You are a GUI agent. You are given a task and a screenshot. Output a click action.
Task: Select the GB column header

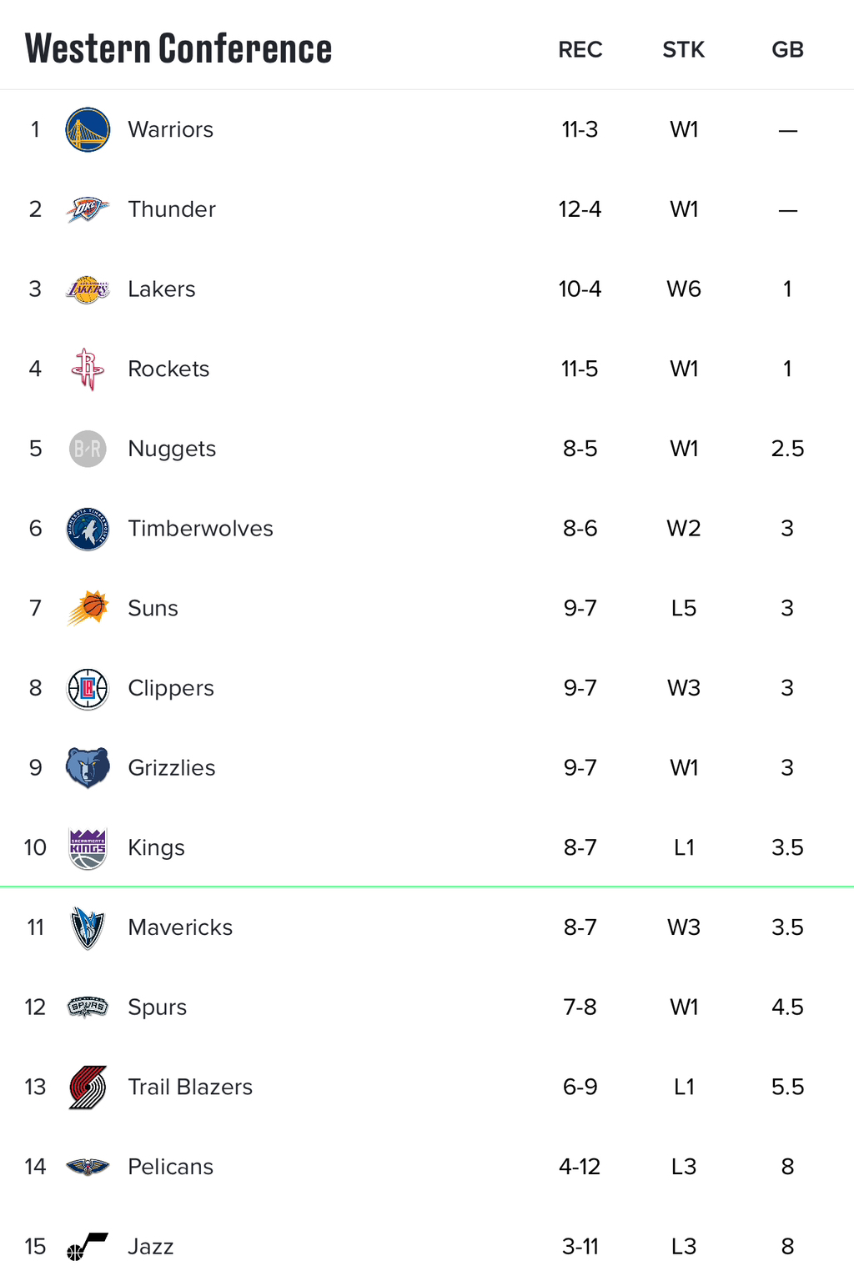point(787,50)
